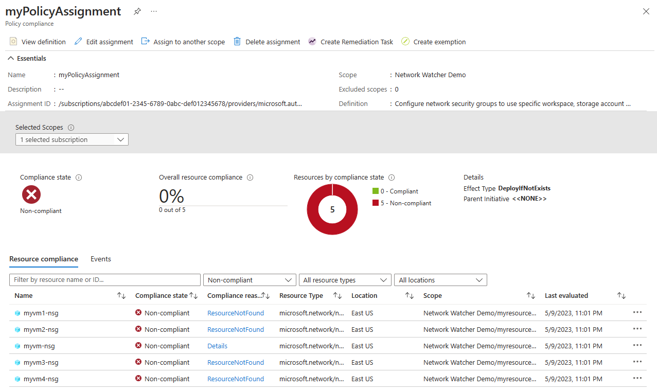Open the Selected Scopes subscription dropdown
657x391 pixels.
tap(72, 139)
